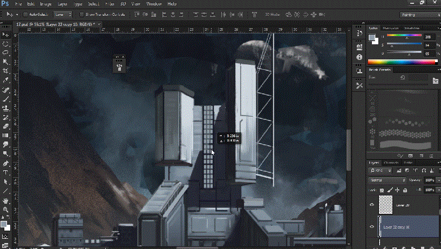Toggle lock image pixels brush icon
Screen dimensions: 441x249
[x=390, y=190]
